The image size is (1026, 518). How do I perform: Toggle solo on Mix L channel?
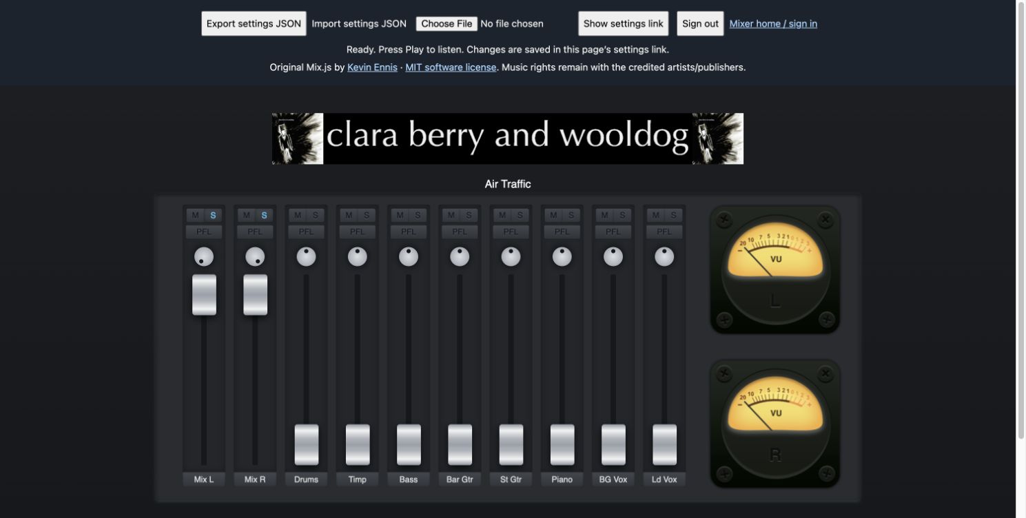(x=212, y=215)
